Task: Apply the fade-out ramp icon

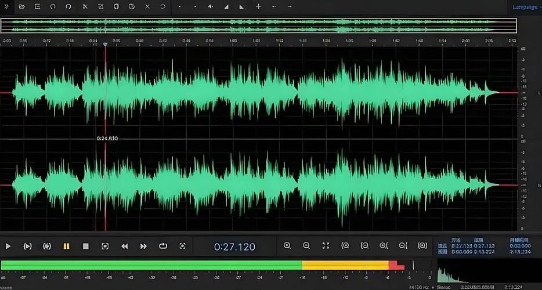Action: point(241,6)
